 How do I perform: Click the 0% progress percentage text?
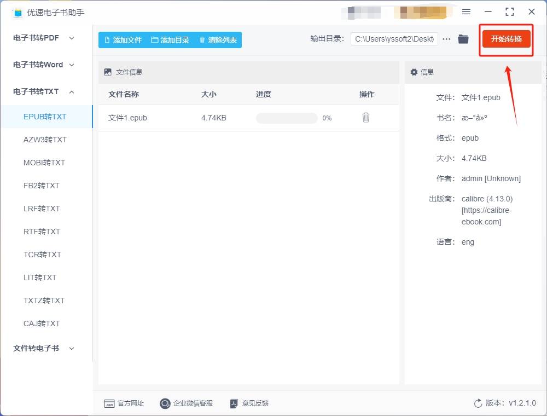[x=327, y=118]
